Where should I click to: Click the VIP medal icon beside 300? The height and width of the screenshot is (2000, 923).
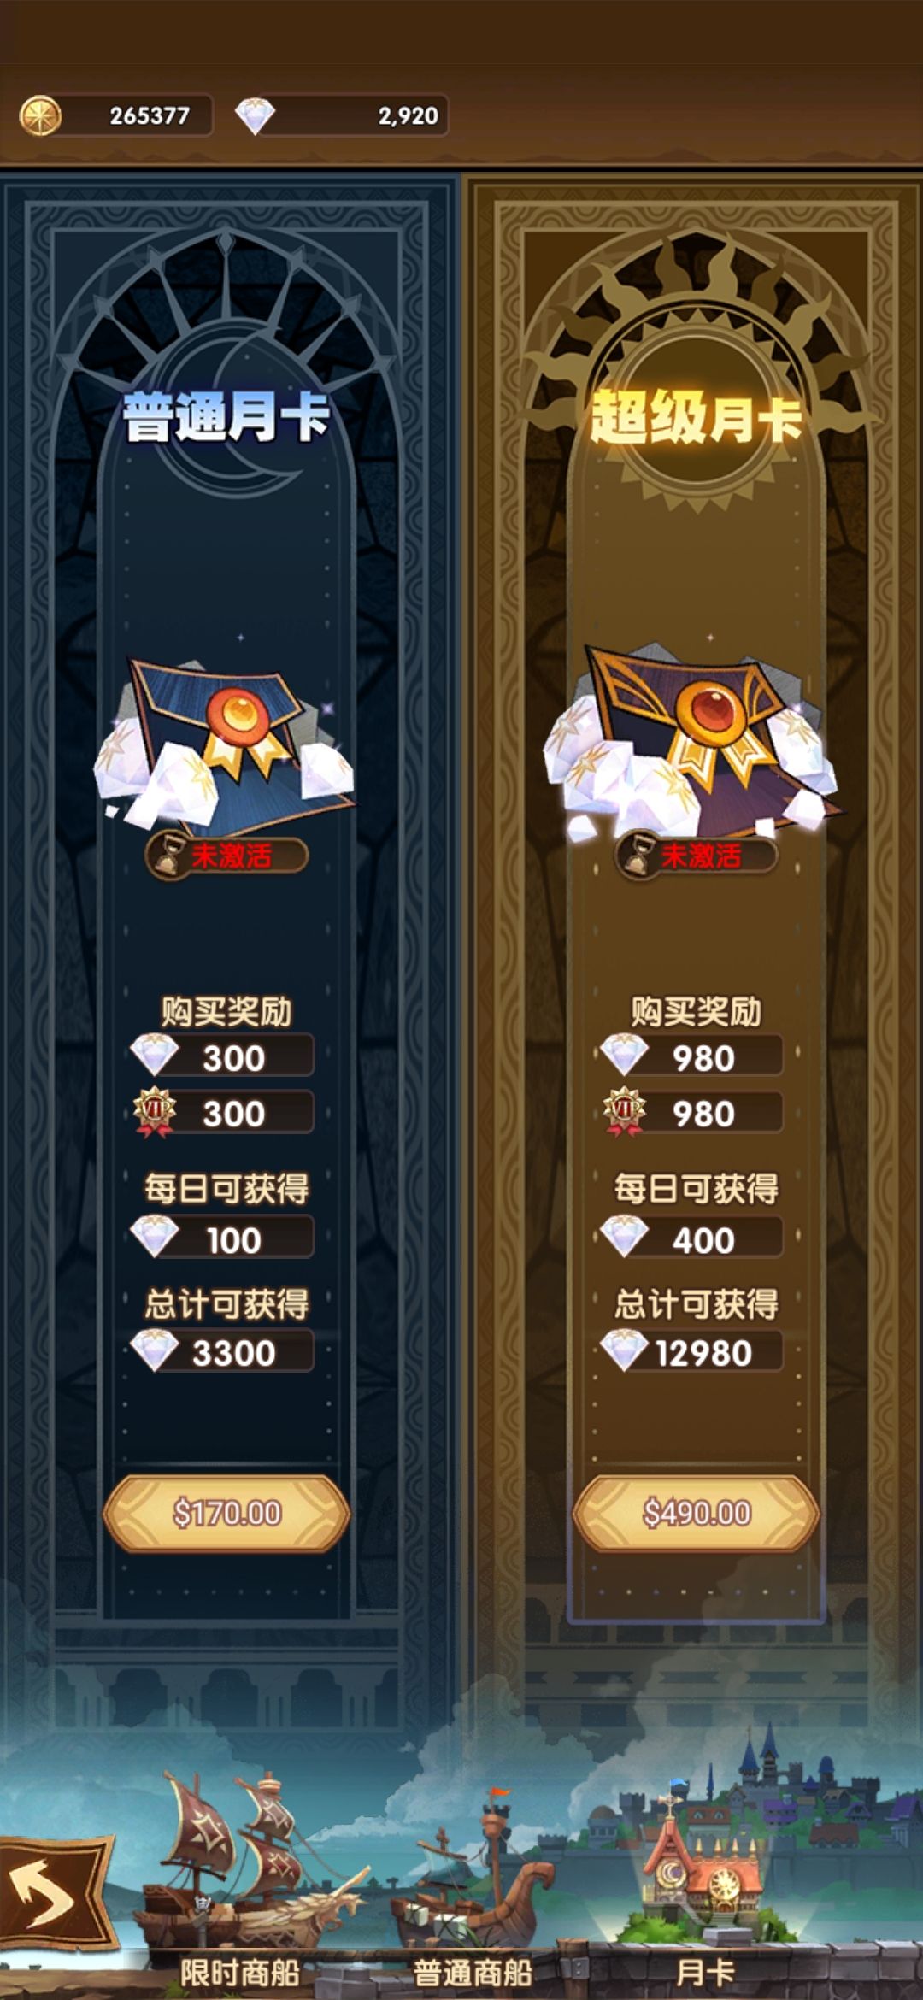155,1112
